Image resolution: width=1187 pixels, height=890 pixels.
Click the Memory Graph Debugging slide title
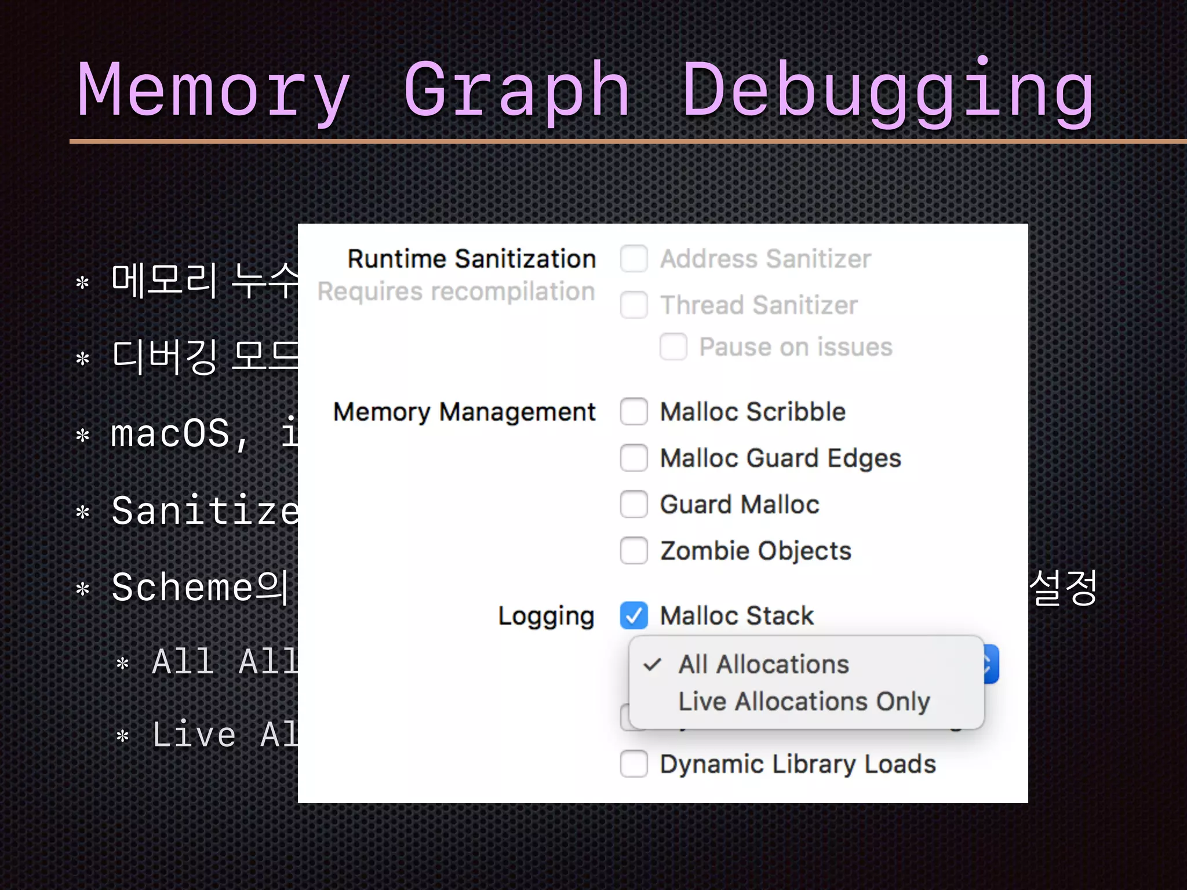[585, 90]
